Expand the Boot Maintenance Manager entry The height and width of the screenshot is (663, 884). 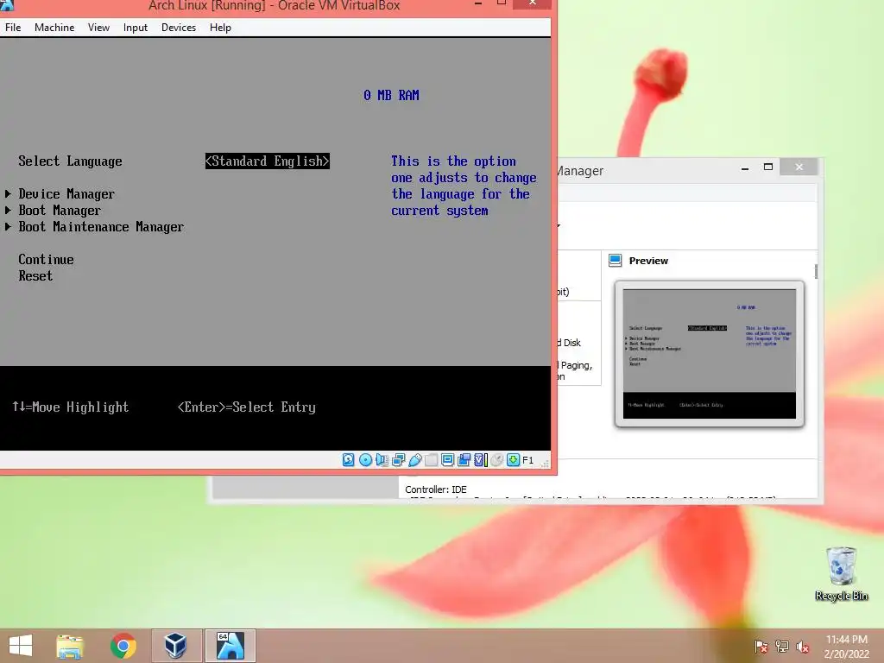pos(101,227)
